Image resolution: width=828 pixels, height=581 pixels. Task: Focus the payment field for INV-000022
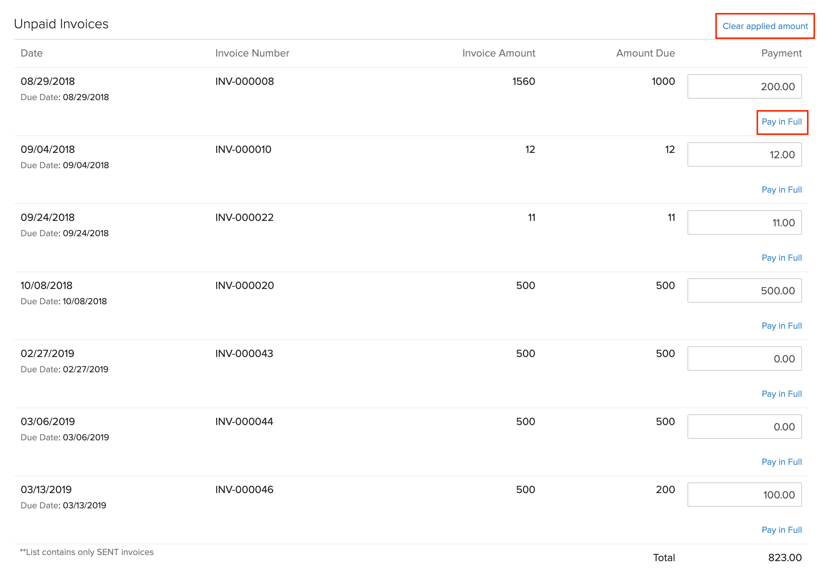pos(744,222)
